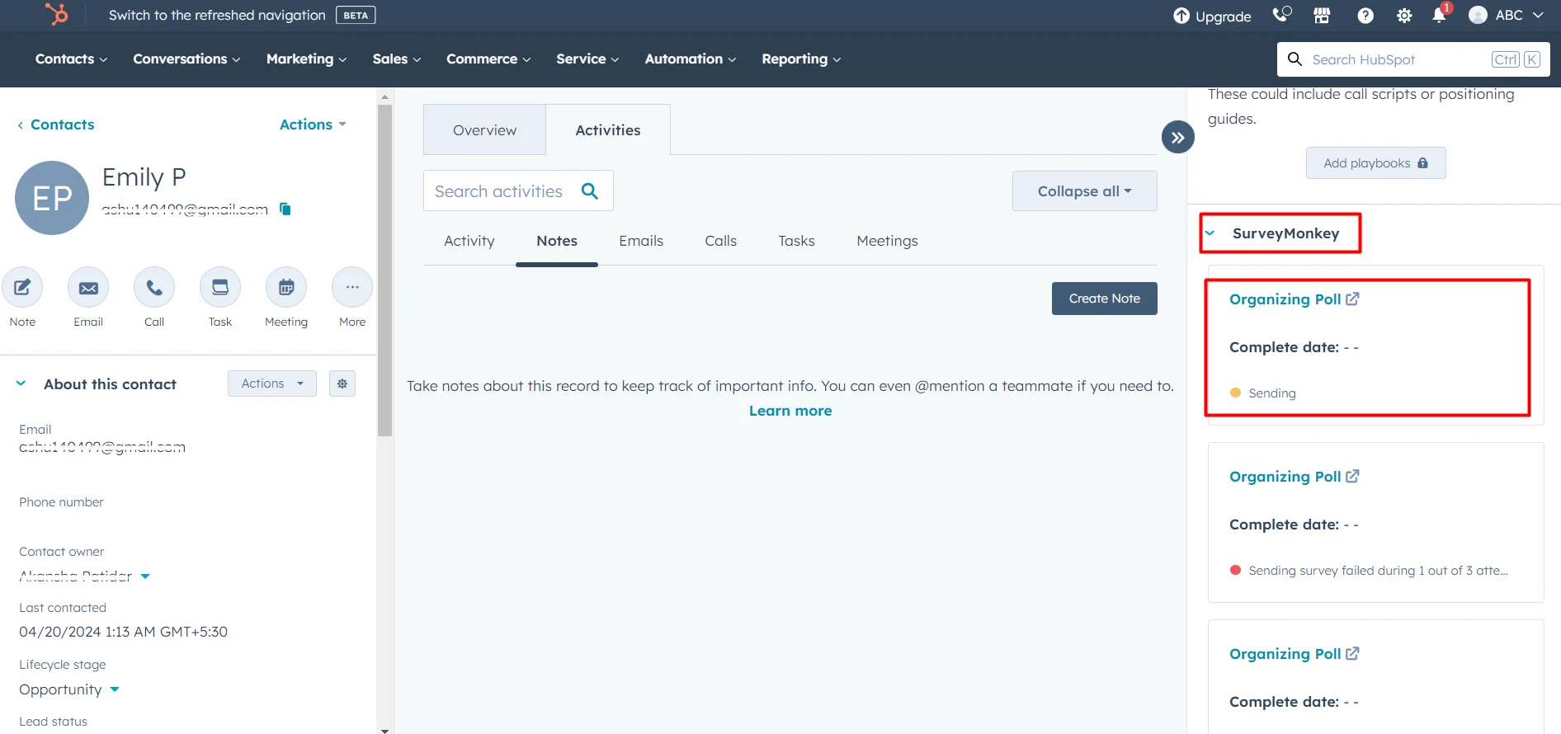Screen dimensions: 1561x734
Task: Switch to the Activities tab
Action: [x=608, y=130]
